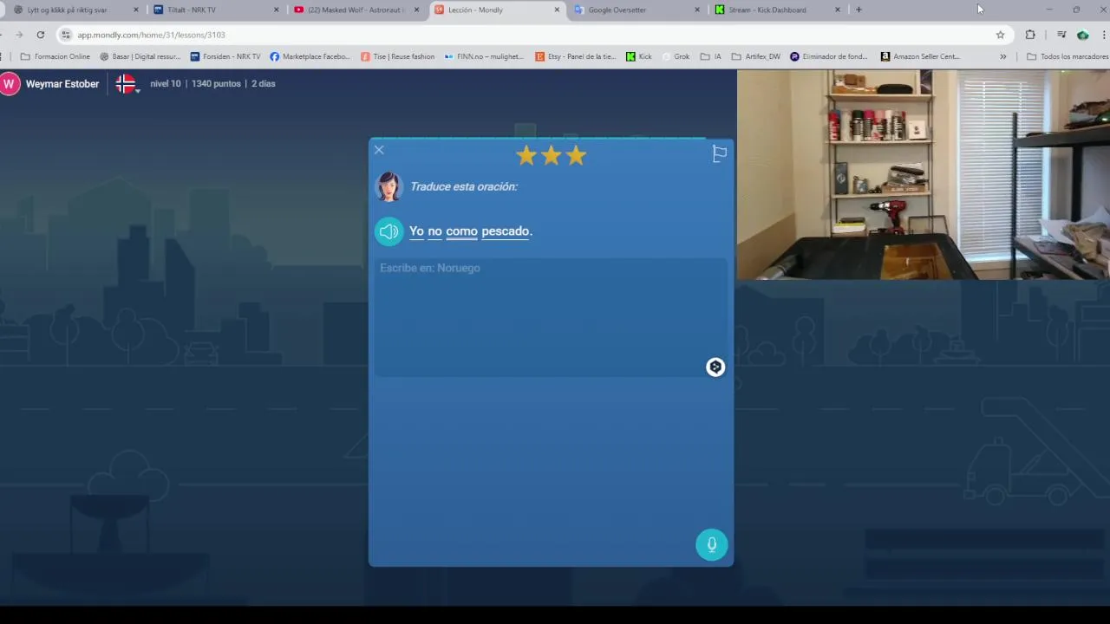Click the word 'Yo' in the sentence
The width and height of the screenshot is (1110, 624).
click(x=416, y=231)
